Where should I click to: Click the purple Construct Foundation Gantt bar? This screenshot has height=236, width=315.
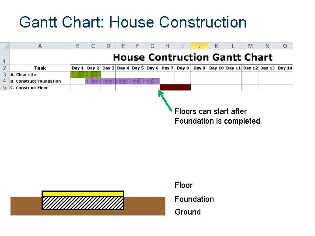point(122,81)
